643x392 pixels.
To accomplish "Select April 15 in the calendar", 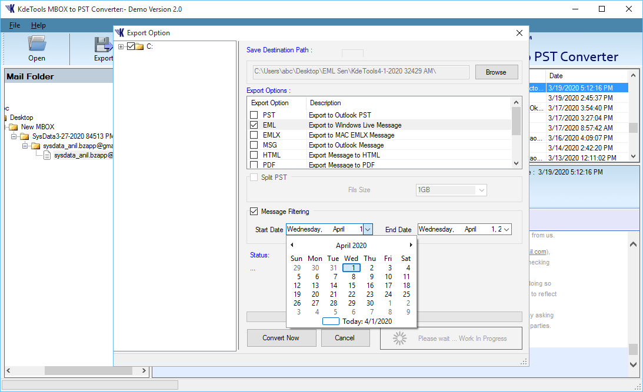I will point(352,286).
